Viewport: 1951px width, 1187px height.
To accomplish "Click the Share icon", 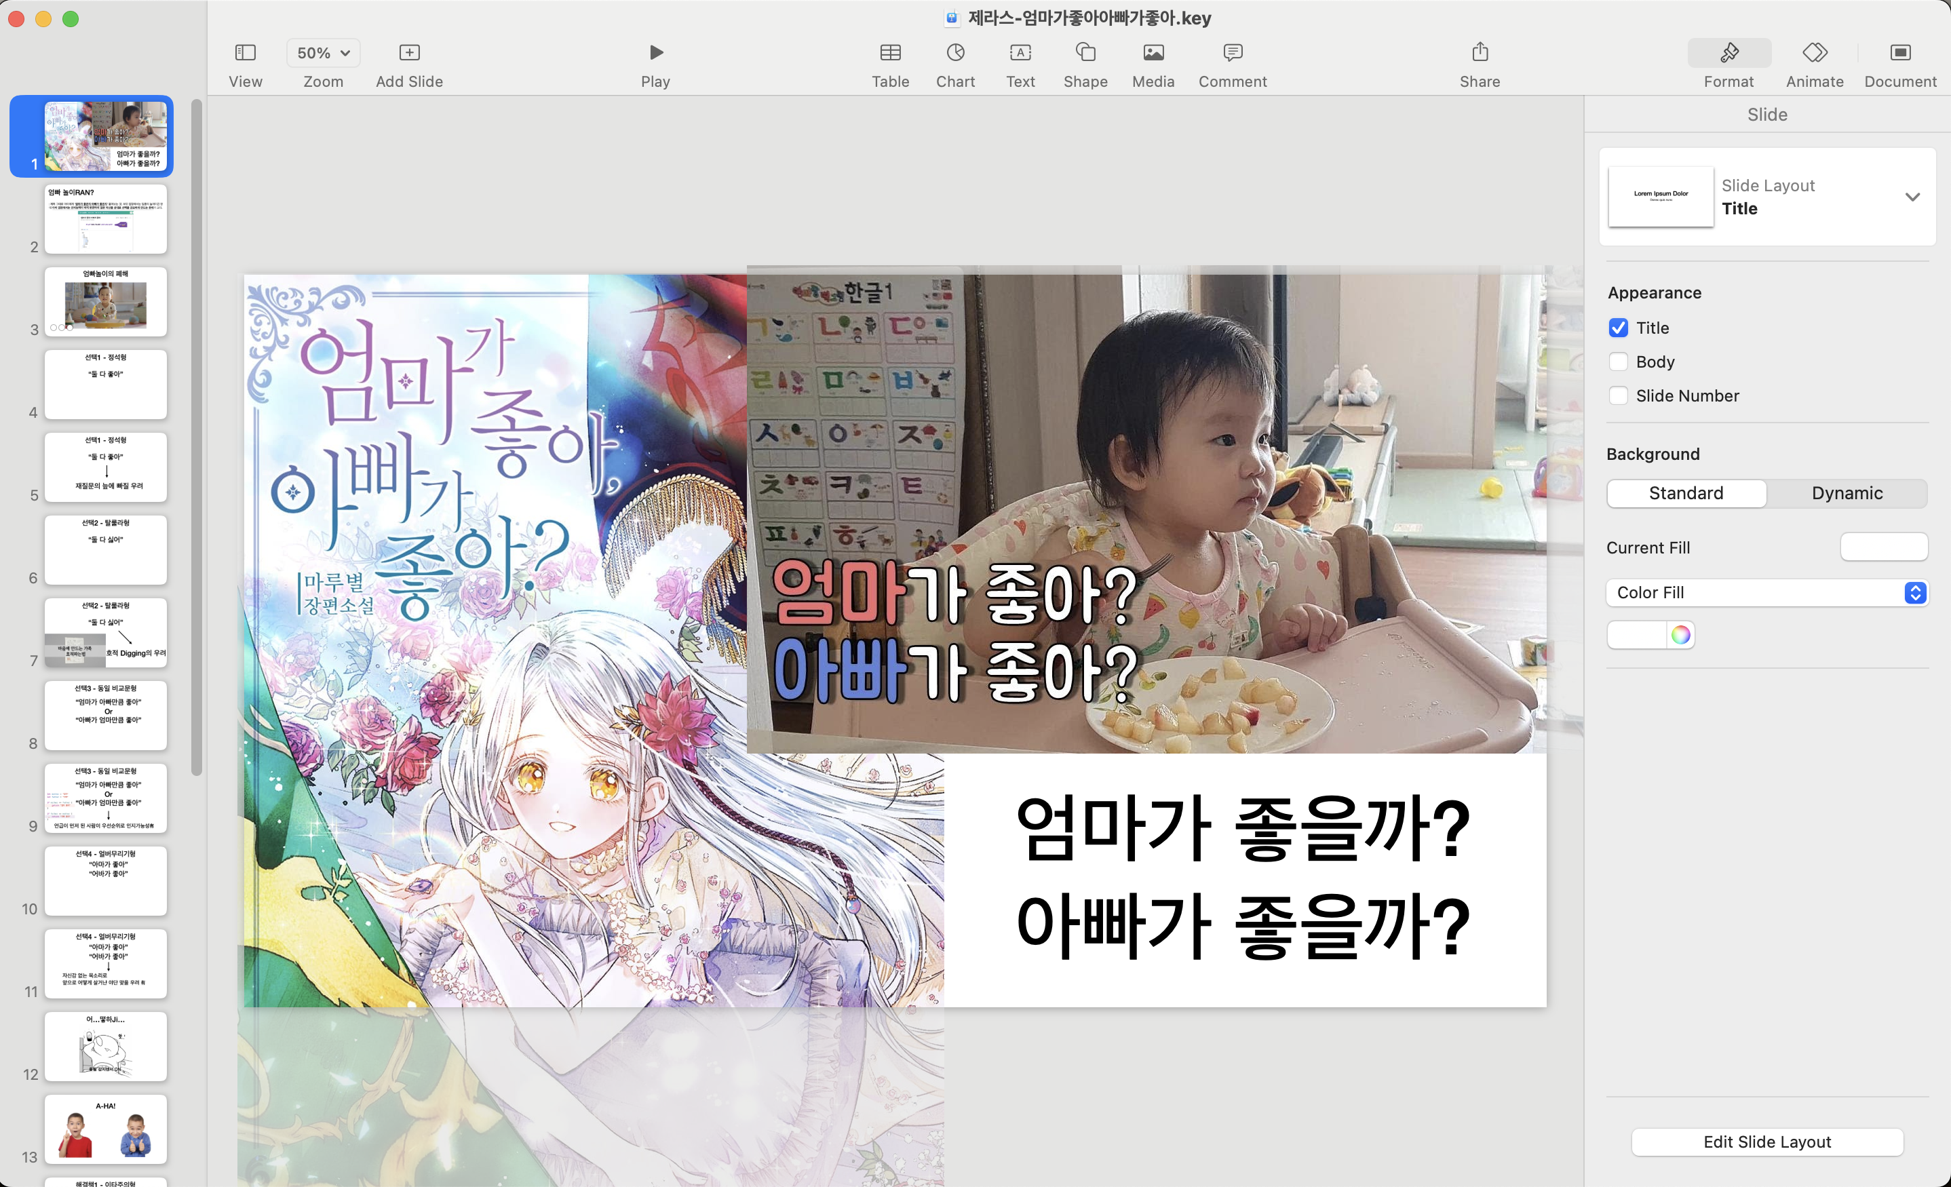I will [x=1479, y=53].
